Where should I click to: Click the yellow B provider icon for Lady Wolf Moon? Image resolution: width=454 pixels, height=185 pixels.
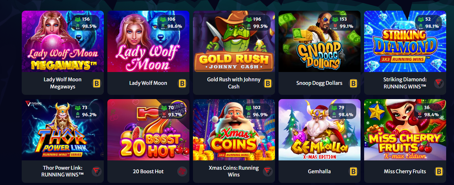pos(182,83)
